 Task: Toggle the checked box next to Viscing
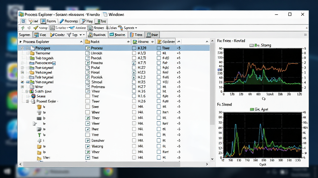[88, 146]
